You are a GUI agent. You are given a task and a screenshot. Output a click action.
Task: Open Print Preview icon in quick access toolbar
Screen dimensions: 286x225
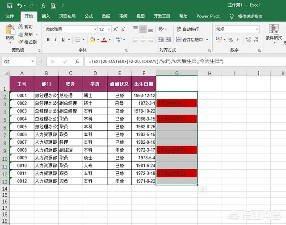(53, 6)
